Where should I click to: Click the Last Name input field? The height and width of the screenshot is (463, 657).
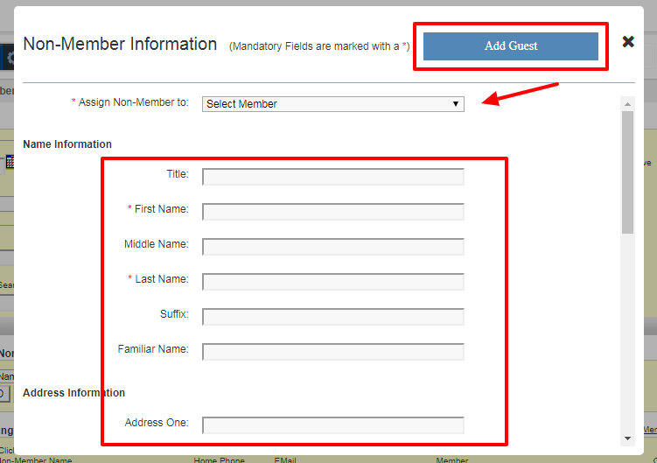coord(333,282)
